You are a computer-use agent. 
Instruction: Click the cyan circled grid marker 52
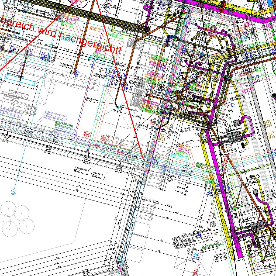13,192
